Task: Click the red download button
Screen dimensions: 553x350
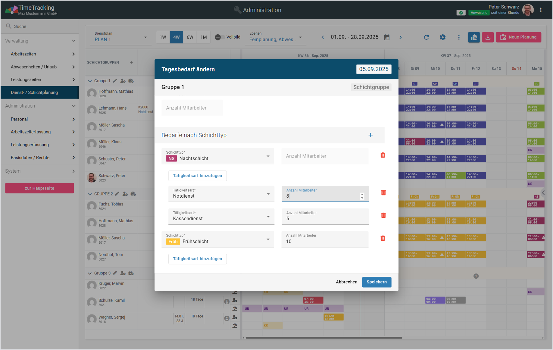Action: click(488, 37)
